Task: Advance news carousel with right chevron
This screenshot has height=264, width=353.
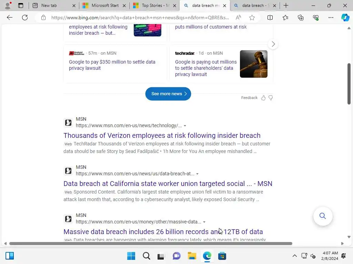Action: [273, 44]
